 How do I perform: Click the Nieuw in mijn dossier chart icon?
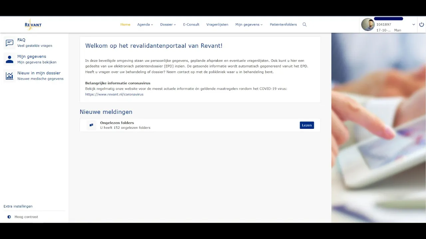point(10,76)
